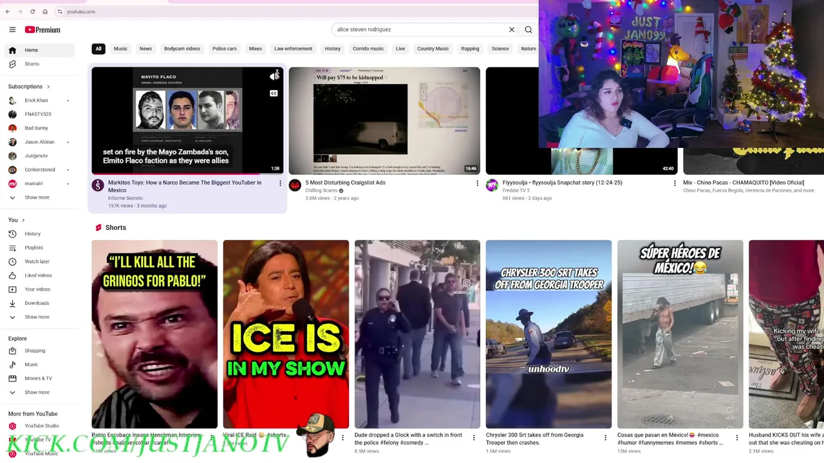
Task: Open the Mix - Chino Pacas title link
Action: (744, 183)
